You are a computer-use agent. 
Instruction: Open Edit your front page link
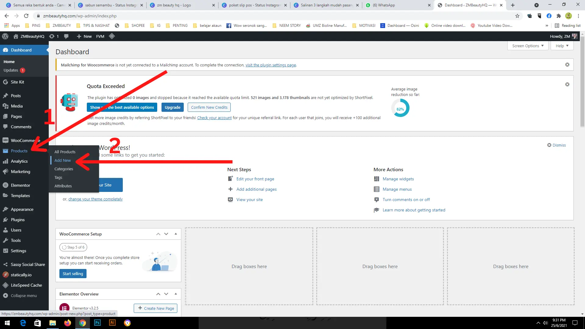click(255, 179)
